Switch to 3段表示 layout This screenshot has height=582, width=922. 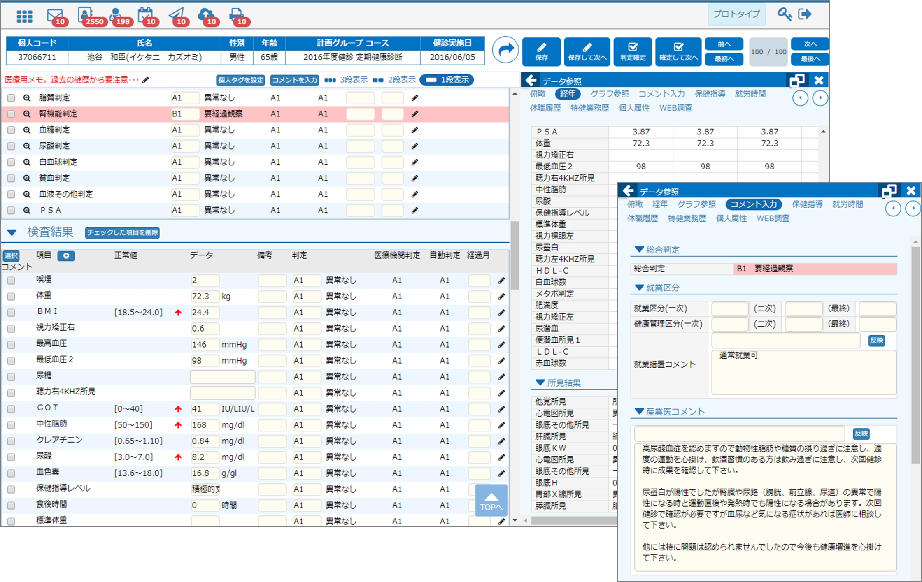click(x=346, y=80)
